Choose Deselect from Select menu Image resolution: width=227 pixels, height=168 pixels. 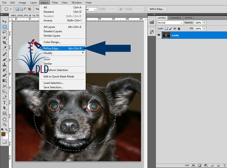click(x=62, y=12)
